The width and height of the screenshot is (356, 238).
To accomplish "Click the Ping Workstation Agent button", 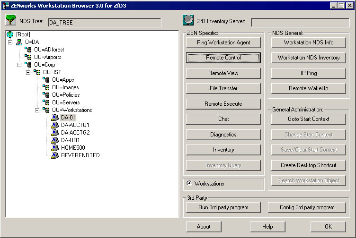I will point(223,42).
